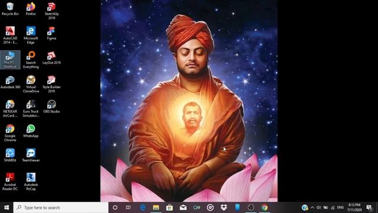Open the Action Center notifications icon
The width and height of the screenshot is (378, 213).
point(369,208)
